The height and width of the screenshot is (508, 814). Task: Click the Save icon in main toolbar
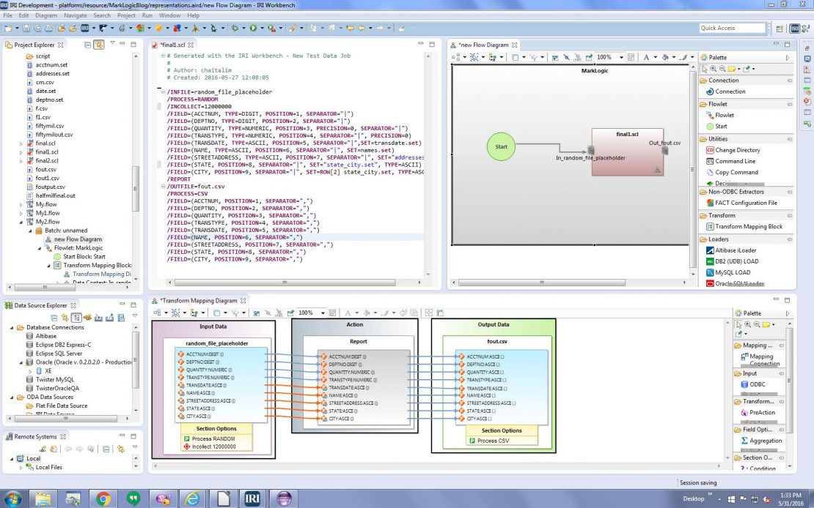(26, 28)
